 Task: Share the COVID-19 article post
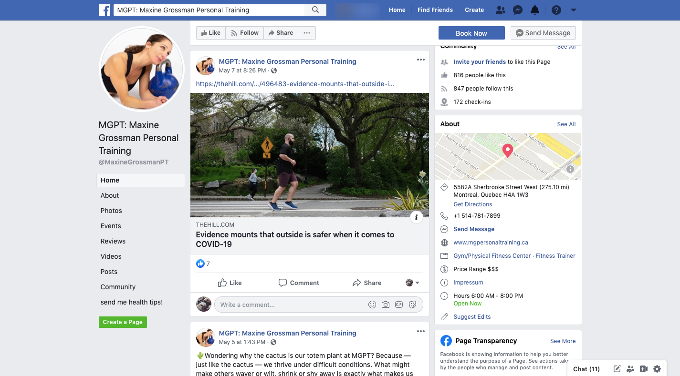[367, 283]
